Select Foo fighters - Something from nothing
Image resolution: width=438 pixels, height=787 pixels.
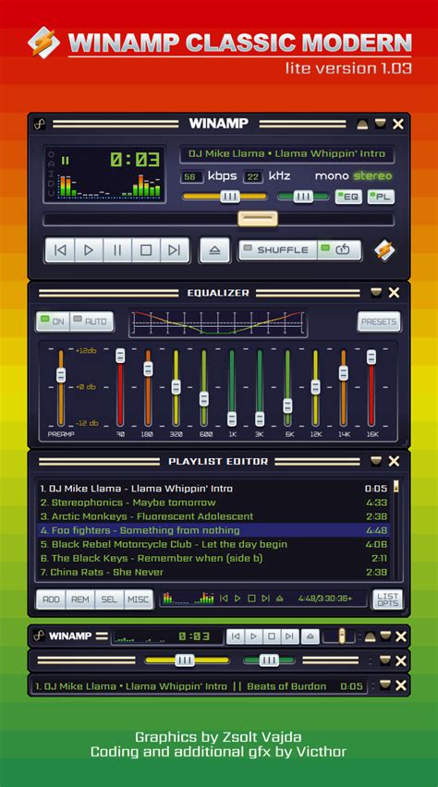(x=214, y=530)
